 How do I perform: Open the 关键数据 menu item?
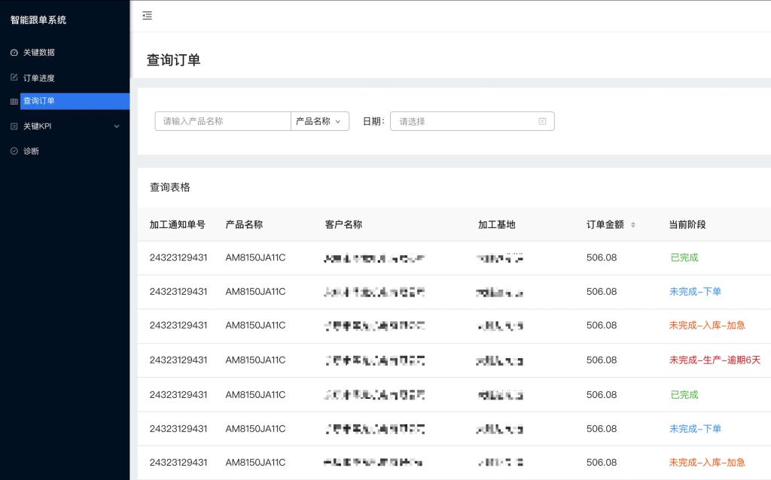click(39, 53)
